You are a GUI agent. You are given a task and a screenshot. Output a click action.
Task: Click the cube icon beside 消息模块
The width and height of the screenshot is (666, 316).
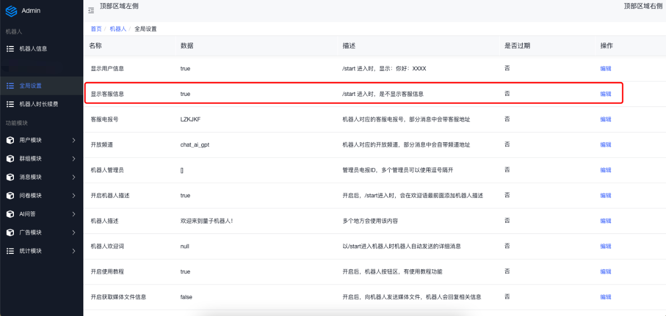tap(10, 177)
